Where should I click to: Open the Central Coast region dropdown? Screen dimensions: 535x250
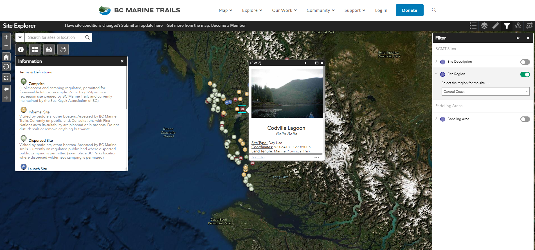pyautogui.click(x=485, y=91)
